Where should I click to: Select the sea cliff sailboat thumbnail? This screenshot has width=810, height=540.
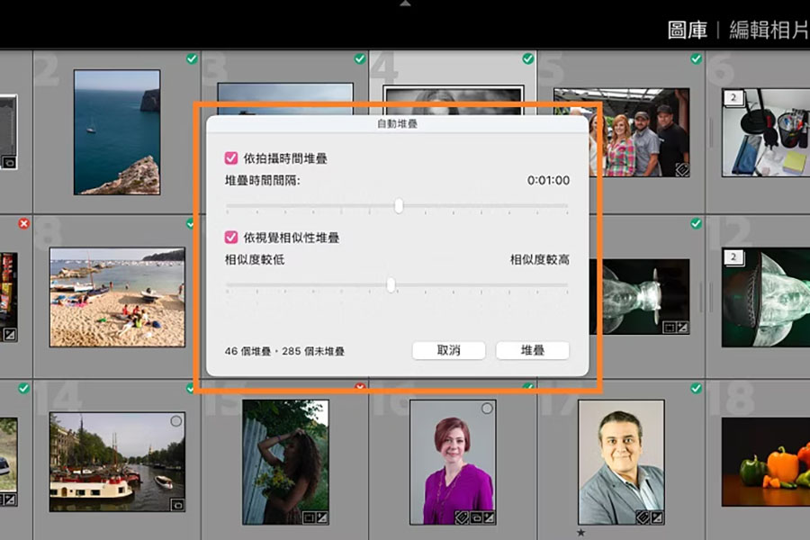117,131
